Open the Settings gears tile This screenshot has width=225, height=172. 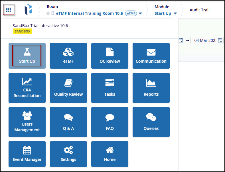pyautogui.click(x=68, y=154)
